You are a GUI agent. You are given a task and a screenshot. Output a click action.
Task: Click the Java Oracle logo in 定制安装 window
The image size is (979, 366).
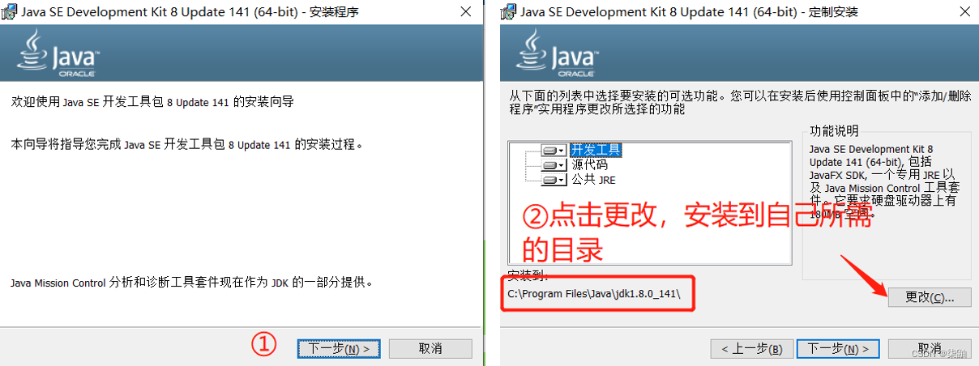click(558, 53)
